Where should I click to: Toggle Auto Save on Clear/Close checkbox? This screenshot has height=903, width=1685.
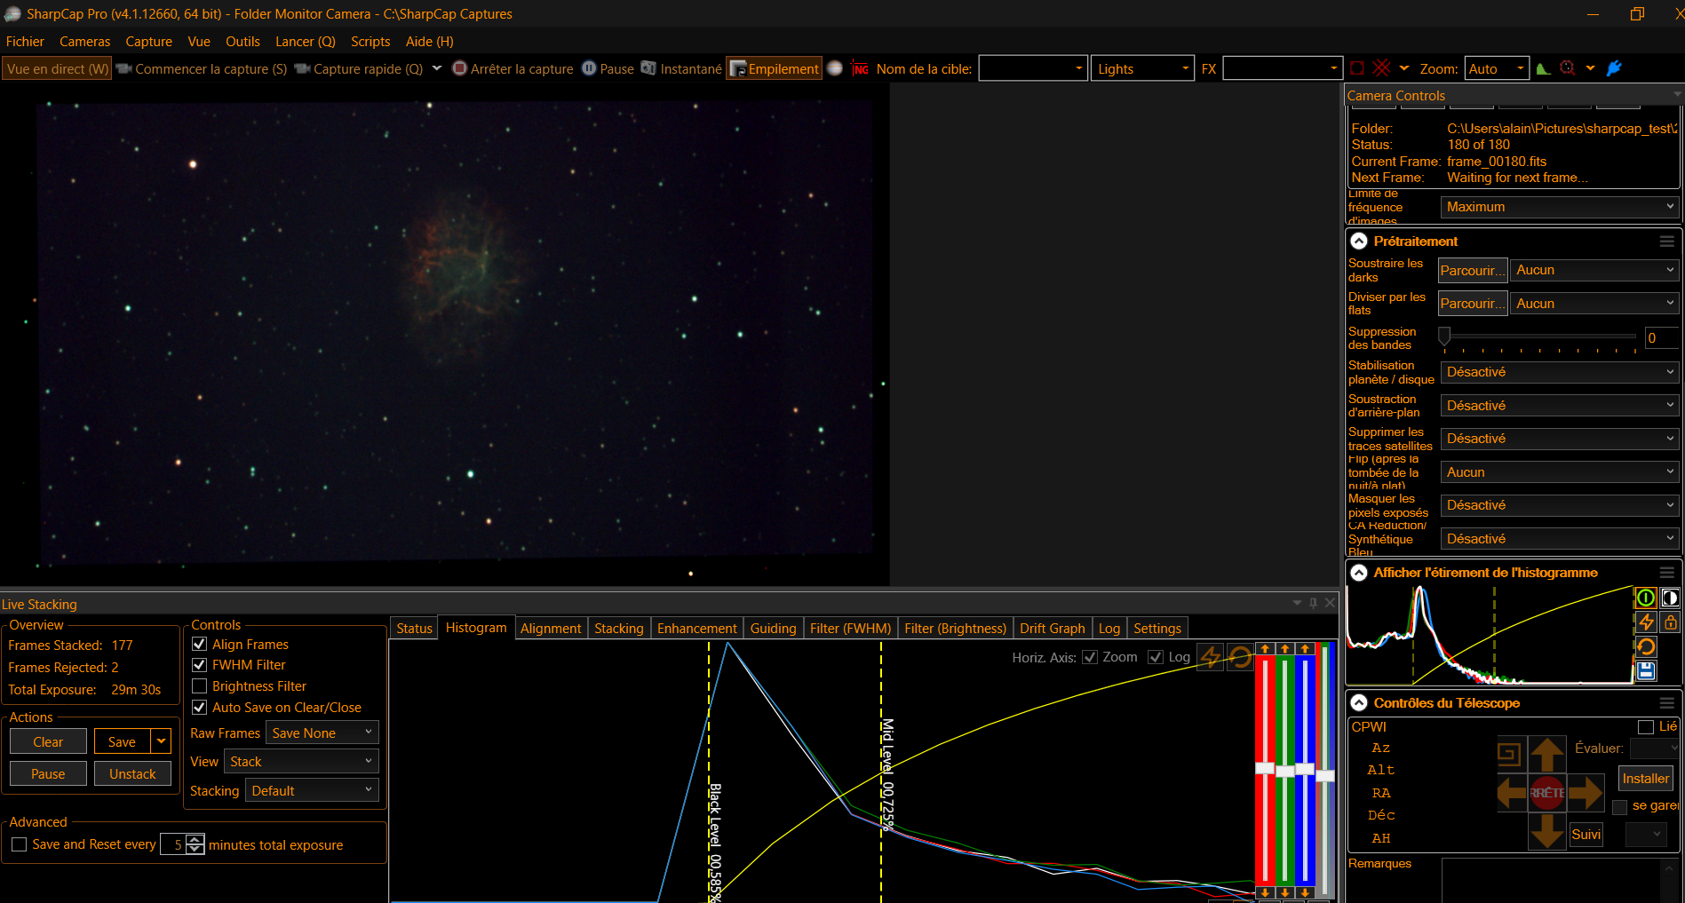click(x=200, y=707)
